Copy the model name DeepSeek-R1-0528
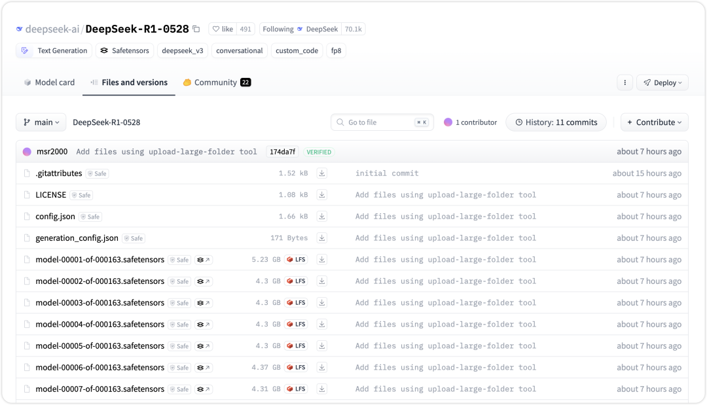707x405 pixels. pos(196,29)
